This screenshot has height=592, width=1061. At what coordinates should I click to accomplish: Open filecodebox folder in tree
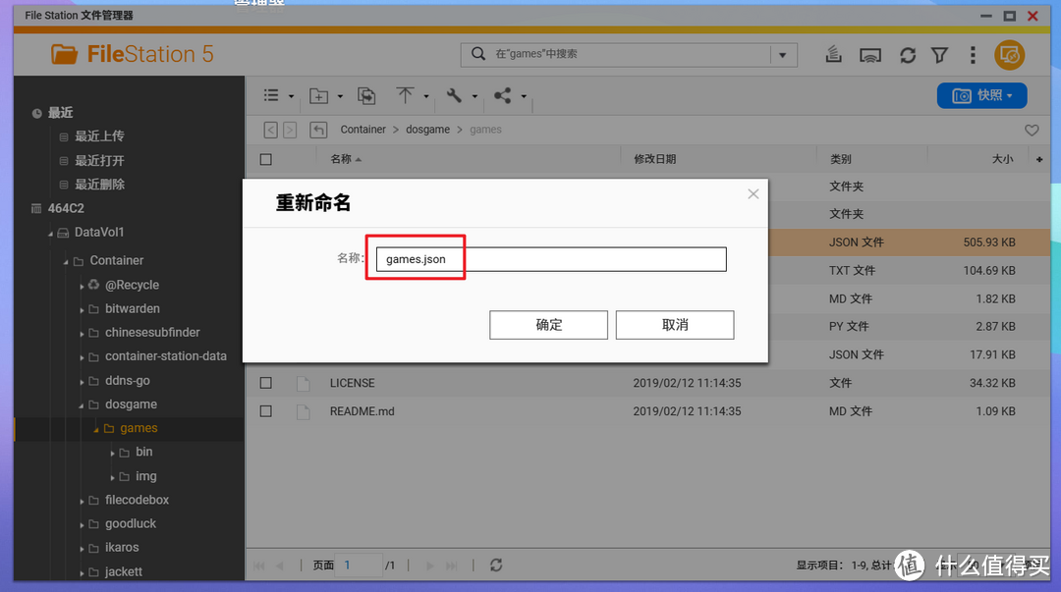(137, 500)
